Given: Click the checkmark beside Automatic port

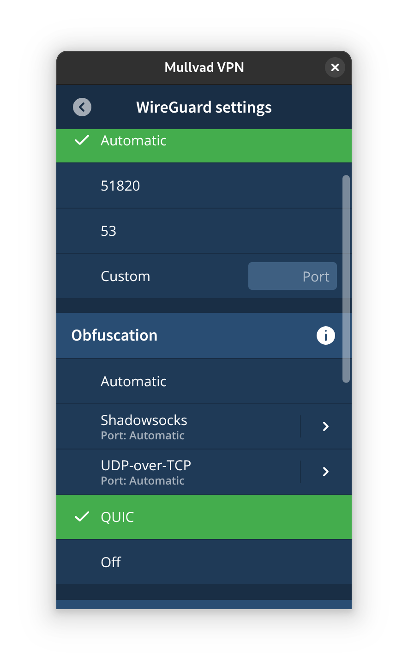Looking at the screenshot, I should pyautogui.click(x=82, y=141).
